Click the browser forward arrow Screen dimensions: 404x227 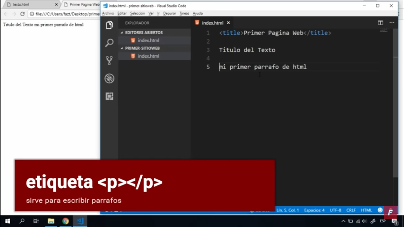14,14
